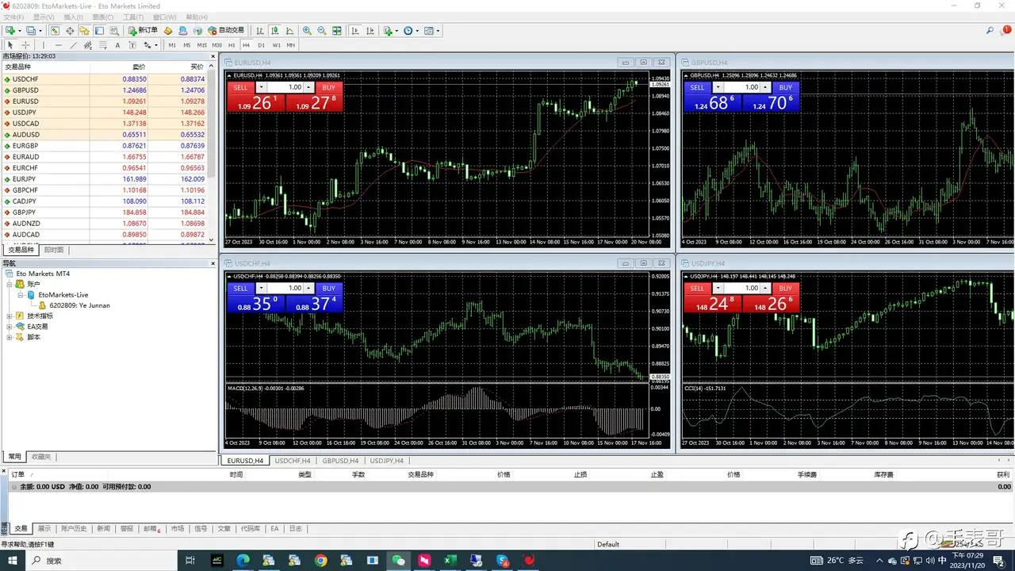
Task: Click SELL in the EURUSD chart
Action: point(240,87)
